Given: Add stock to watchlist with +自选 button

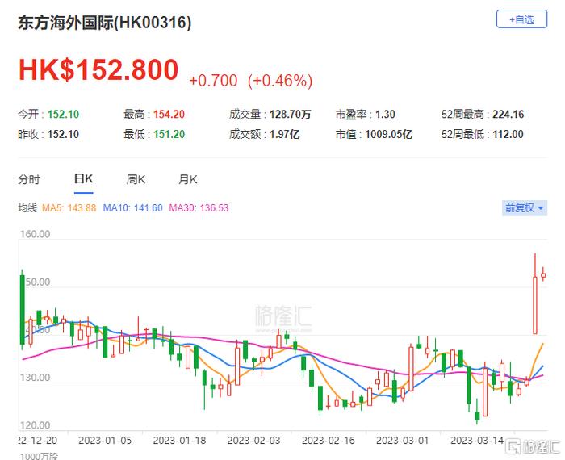Looking at the screenshot, I should tap(521, 19).
